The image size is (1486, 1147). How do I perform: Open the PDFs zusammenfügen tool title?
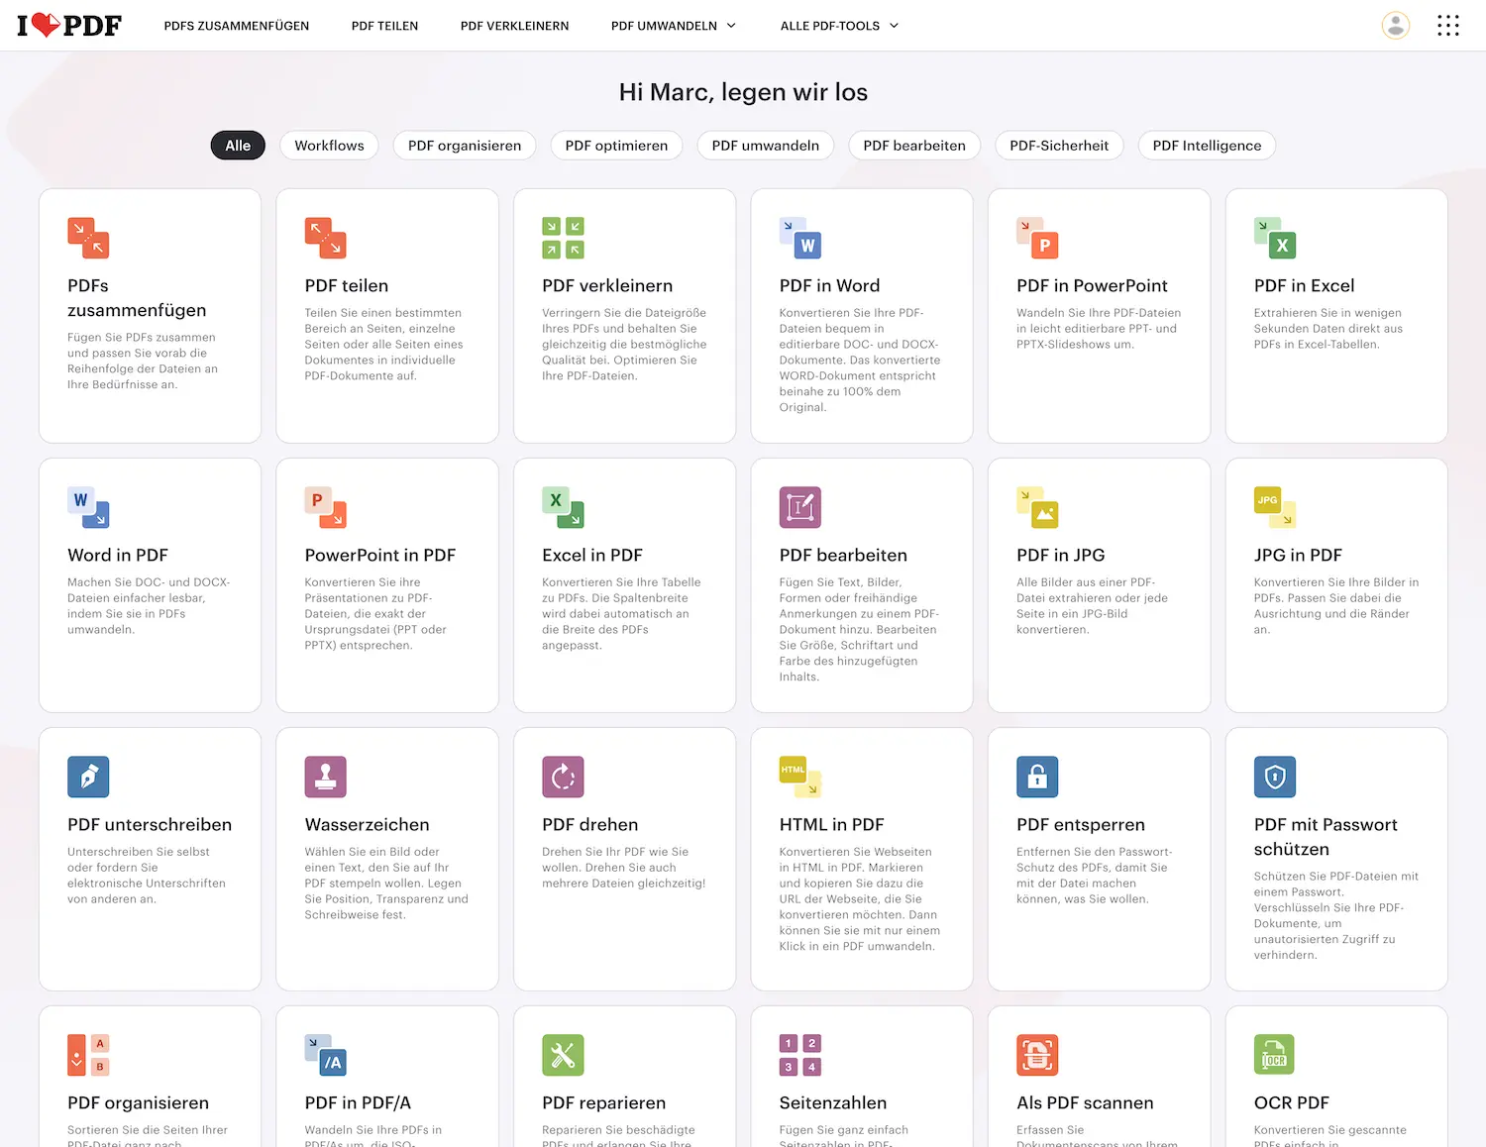(x=137, y=298)
